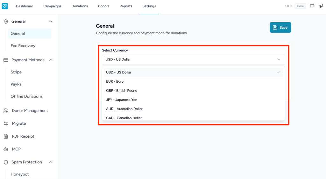The height and width of the screenshot is (179, 326).
Task: Open the Campaigns tab
Action: coord(53,6)
